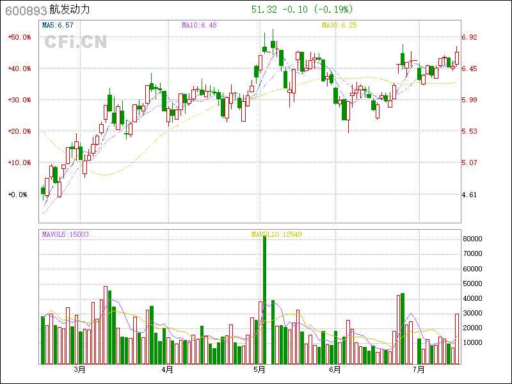
Task: Click the 3月 date marker
Action: [x=79, y=370]
